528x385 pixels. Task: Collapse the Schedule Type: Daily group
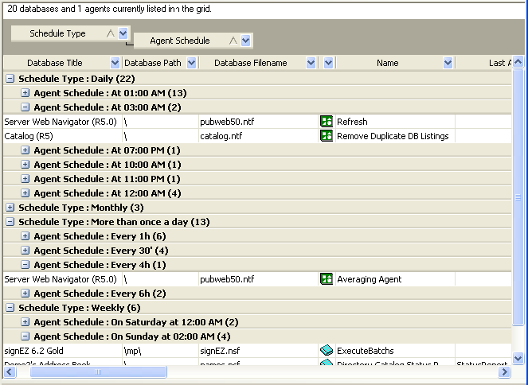pyautogui.click(x=10, y=79)
